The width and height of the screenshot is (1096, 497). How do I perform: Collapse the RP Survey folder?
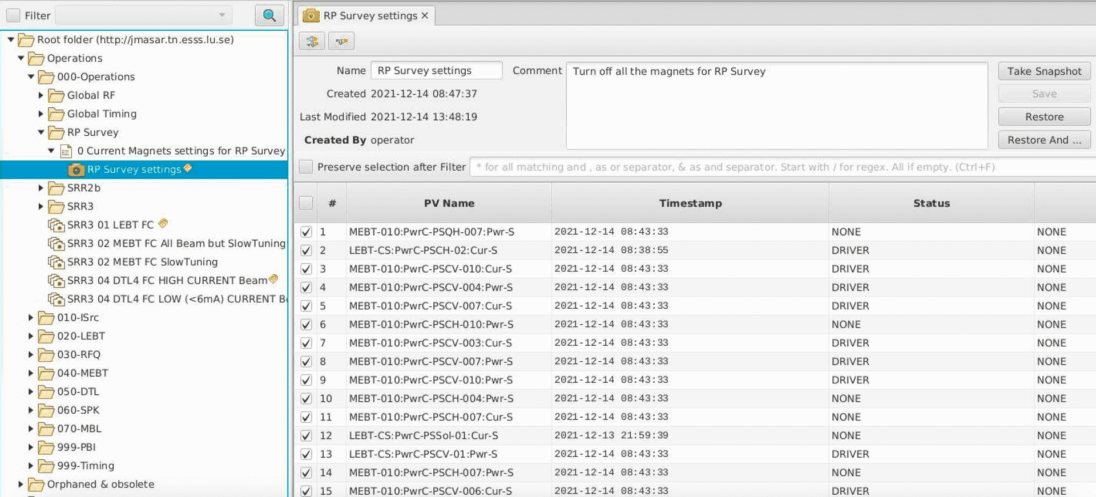[41, 132]
